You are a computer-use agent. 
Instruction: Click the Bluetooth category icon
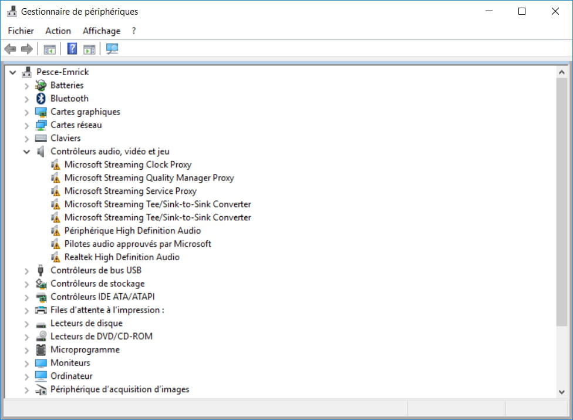click(41, 98)
